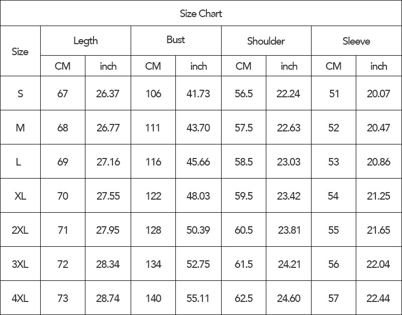This screenshot has width=402, height=315.
Task: Click sleeve CM value 57
Action: point(334,298)
